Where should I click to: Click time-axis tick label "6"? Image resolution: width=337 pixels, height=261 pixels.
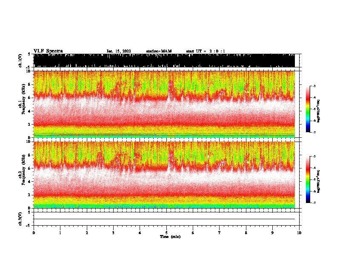193,233
